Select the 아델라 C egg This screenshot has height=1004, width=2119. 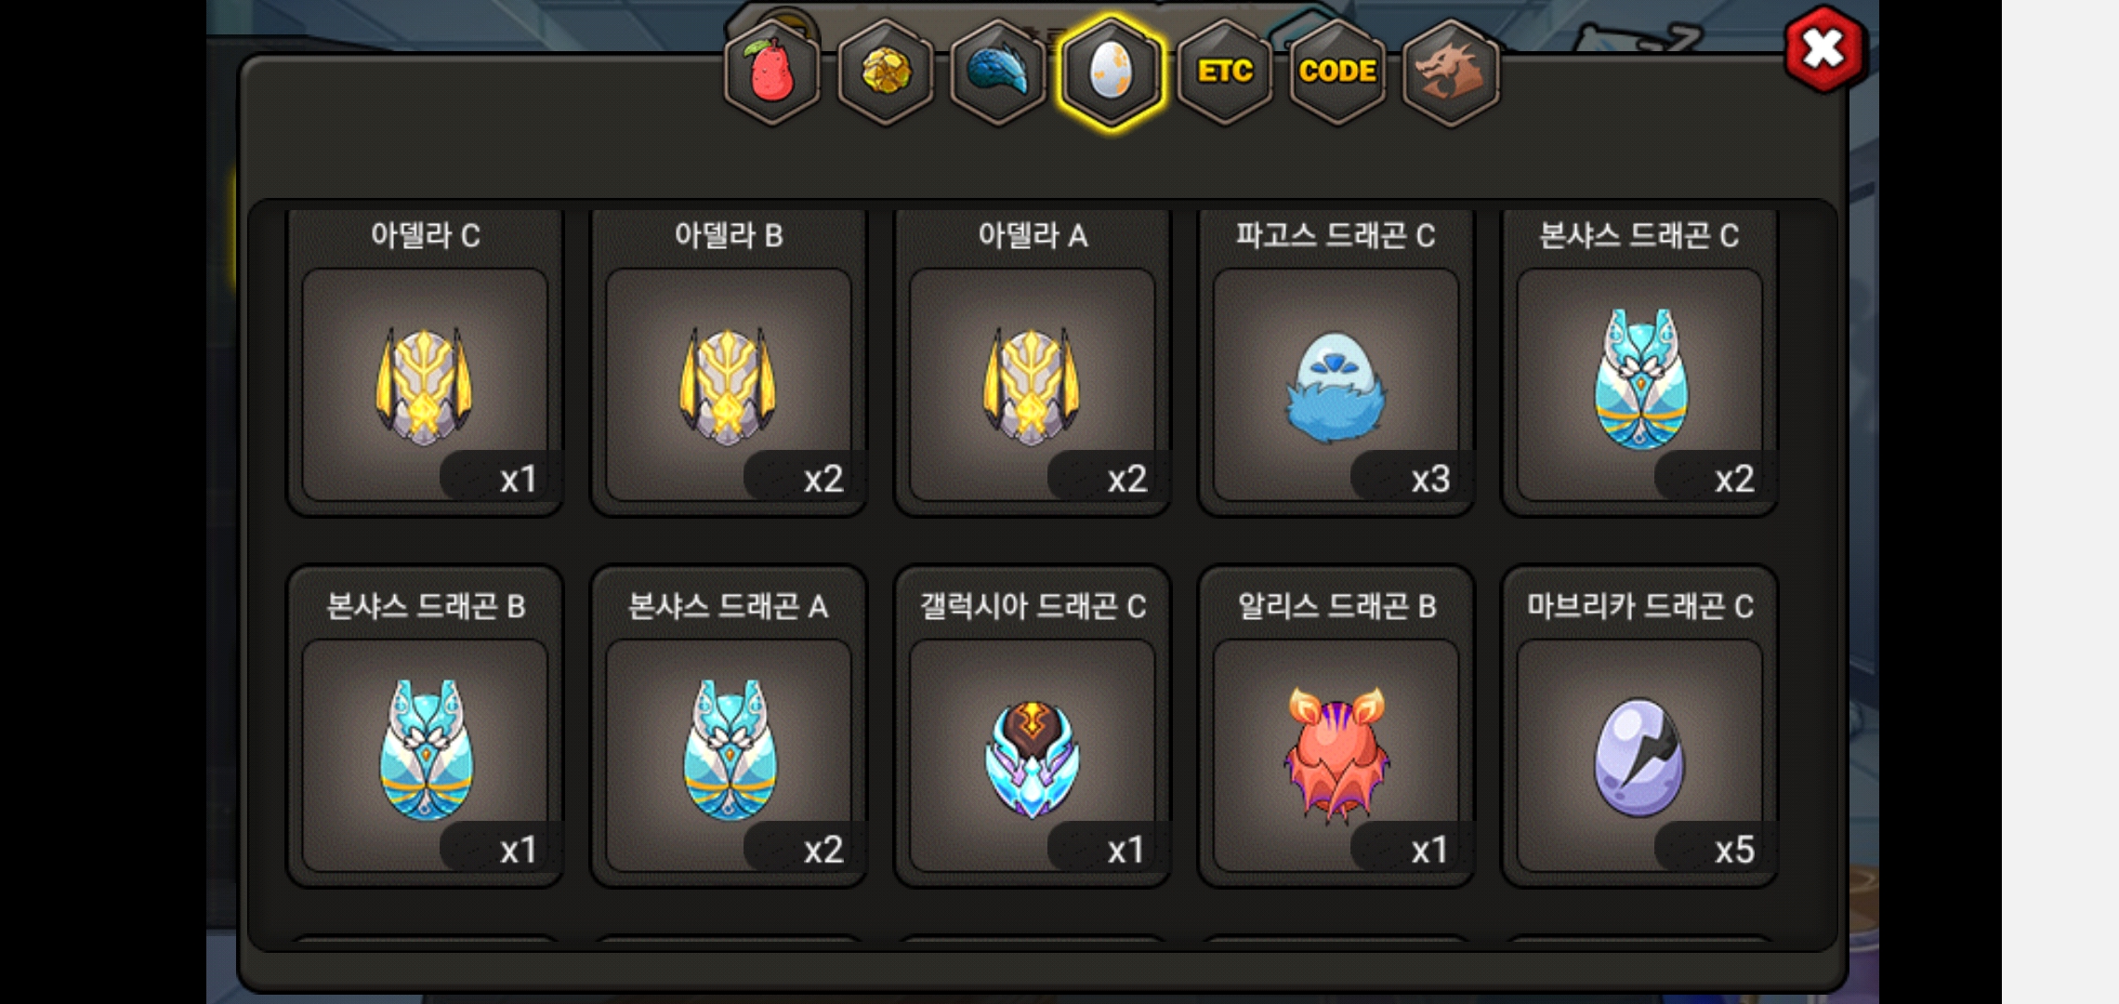pos(425,363)
